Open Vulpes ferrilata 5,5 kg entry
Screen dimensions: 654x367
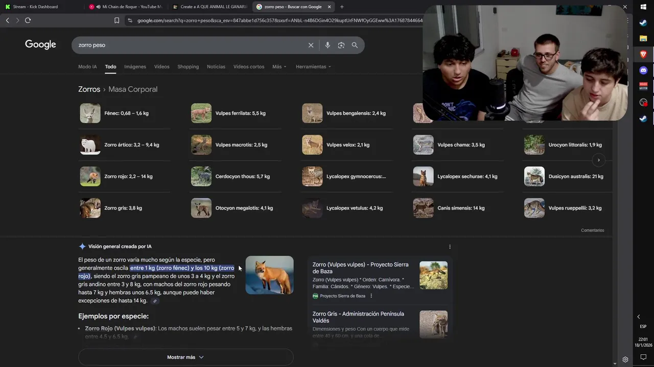click(237, 113)
